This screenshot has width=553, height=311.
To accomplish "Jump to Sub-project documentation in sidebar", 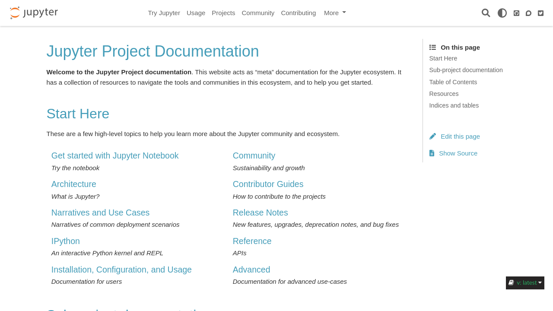I will pyautogui.click(x=466, y=70).
